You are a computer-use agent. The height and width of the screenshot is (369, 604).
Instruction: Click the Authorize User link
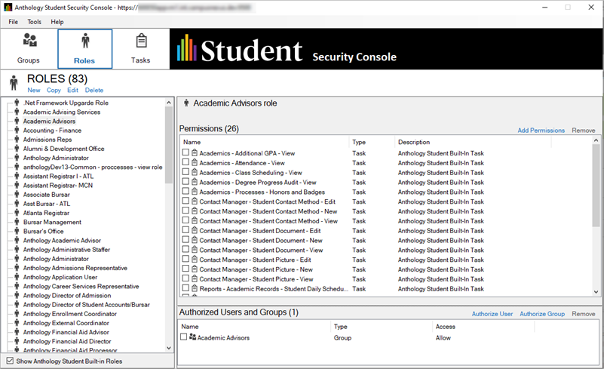(492, 314)
